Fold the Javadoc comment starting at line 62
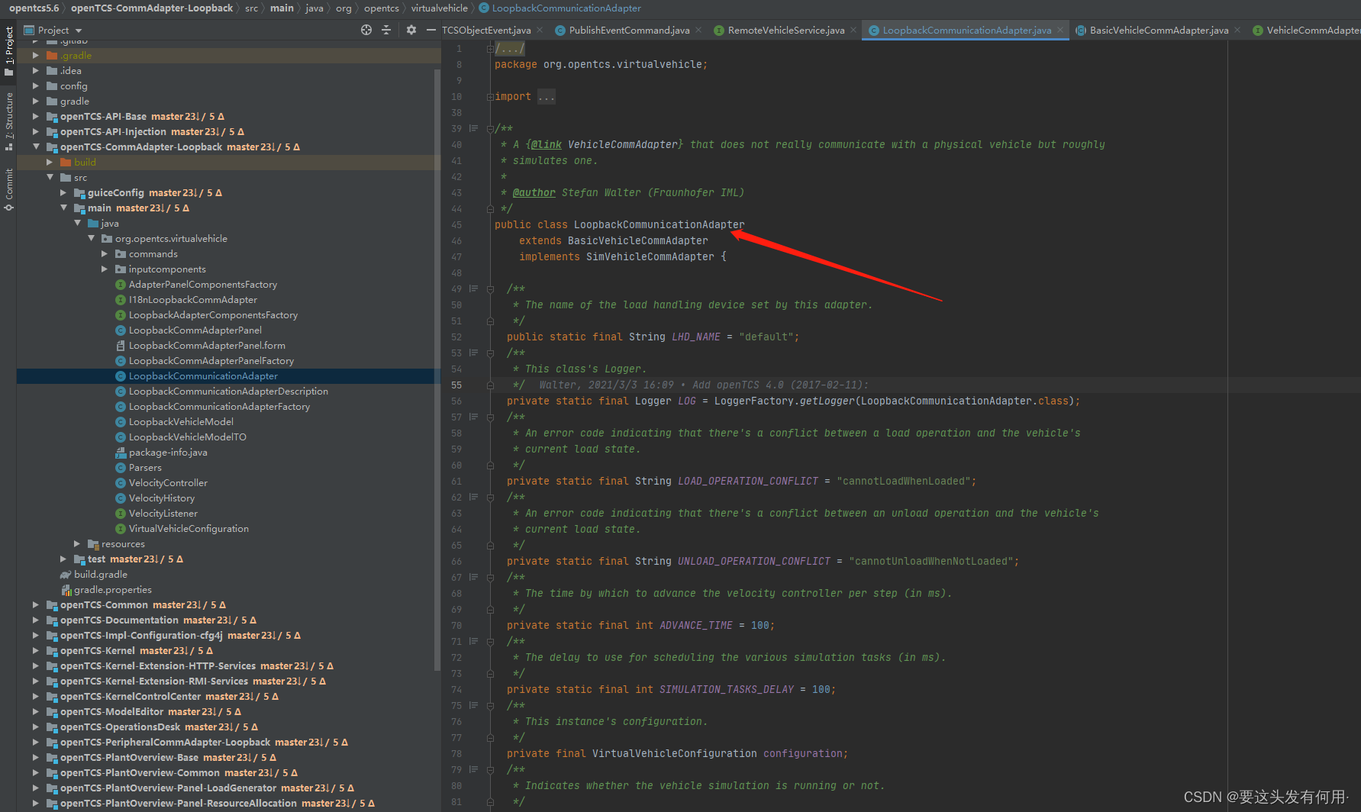 coord(490,498)
